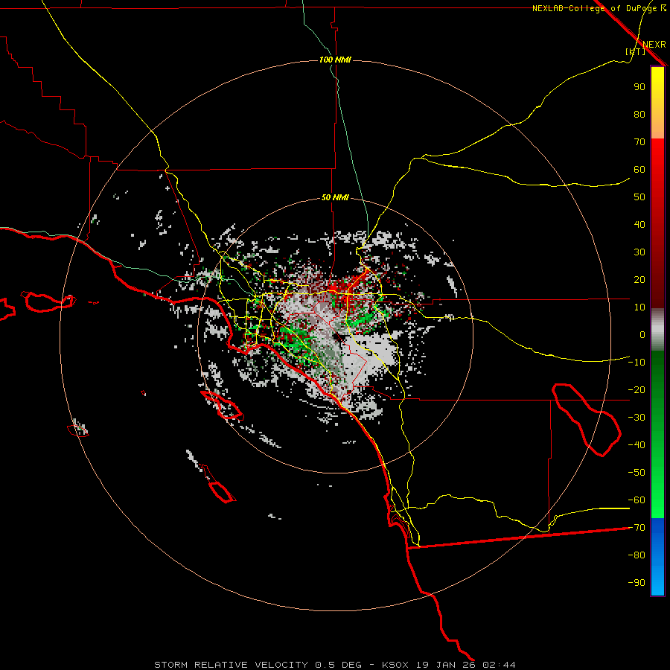Viewport: 670px width, 670px height.
Task: Click the -30 value on the velocity scale
Action: pyautogui.click(x=636, y=418)
